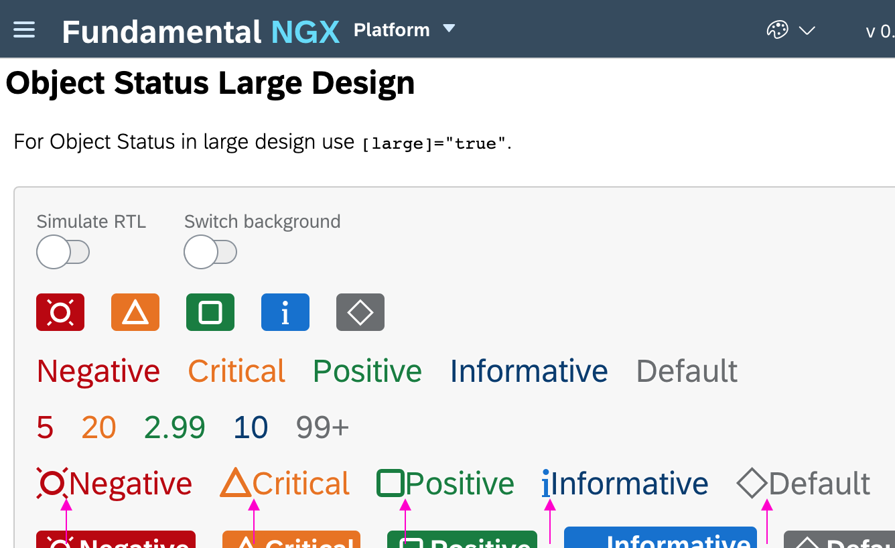Click the gray Default diamond status icon

360,312
